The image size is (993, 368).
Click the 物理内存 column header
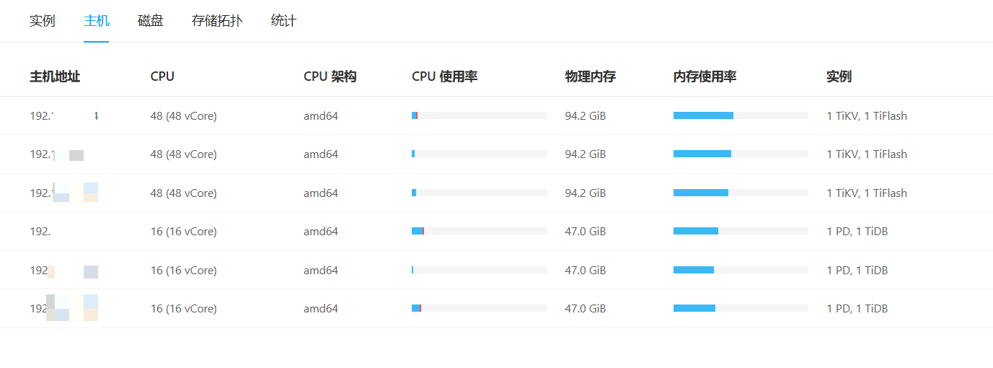pos(591,76)
